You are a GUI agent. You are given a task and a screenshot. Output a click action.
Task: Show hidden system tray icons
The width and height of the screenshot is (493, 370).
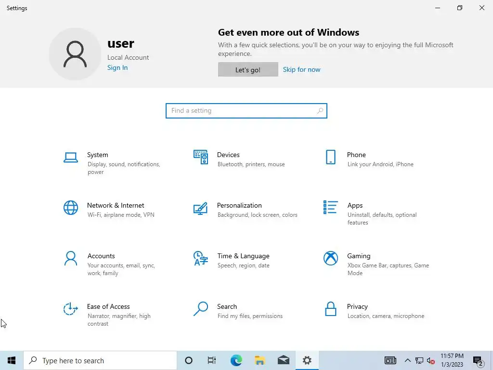(x=407, y=360)
